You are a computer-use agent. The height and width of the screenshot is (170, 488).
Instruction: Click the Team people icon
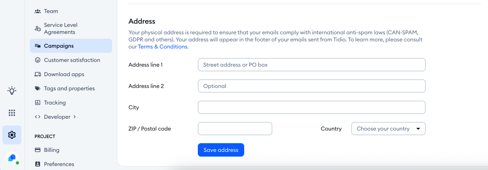pyautogui.click(x=38, y=11)
